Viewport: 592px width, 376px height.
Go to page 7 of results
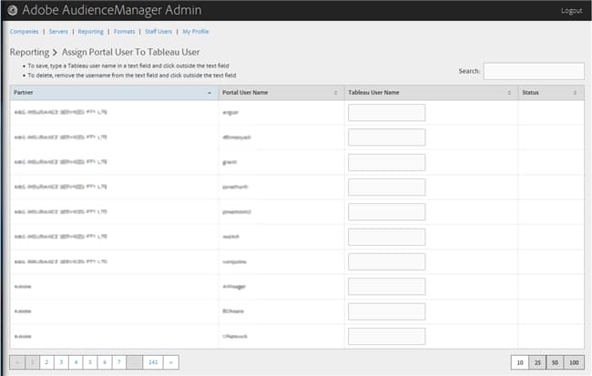119,362
